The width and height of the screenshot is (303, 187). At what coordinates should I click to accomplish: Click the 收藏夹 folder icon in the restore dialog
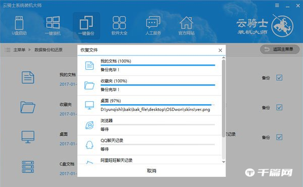tap(89, 85)
